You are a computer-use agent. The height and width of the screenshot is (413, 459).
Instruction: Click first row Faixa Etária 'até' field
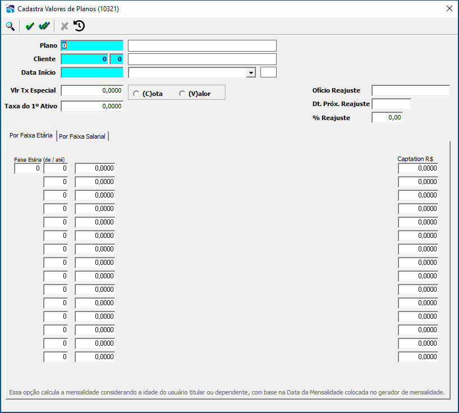pos(56,168)
